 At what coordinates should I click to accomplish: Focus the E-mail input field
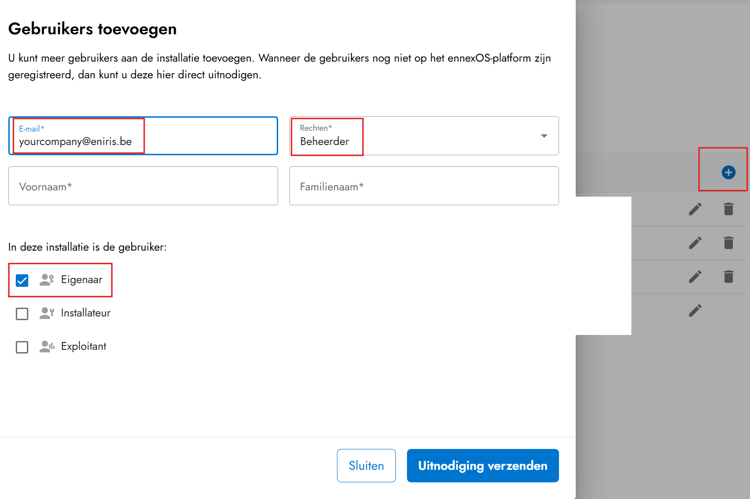(x=143, y=141)
